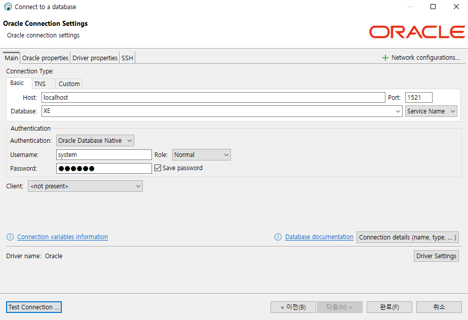Expand the Authentication method dropdown
The image size is (468, 320).
[x=95, y=141]
